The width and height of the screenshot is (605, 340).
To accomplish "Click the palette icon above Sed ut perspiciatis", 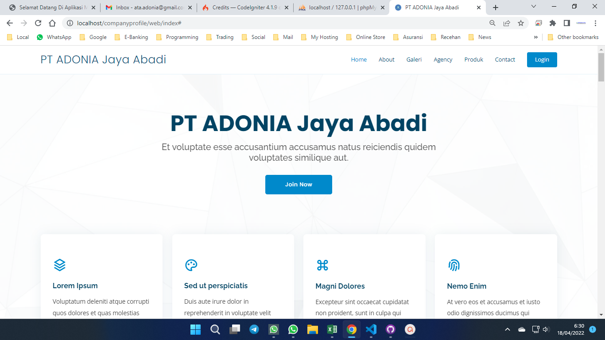I will (191, 265).
